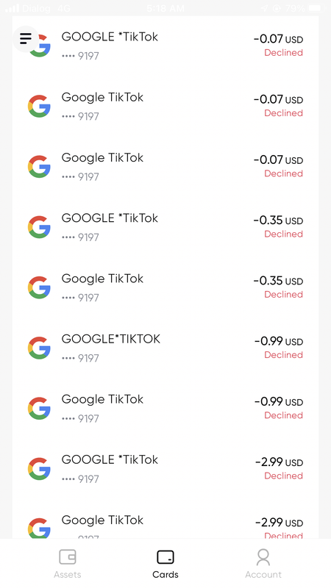Click -2.99 USD amount of last transaction
This screenshot has width=331, height=588.
tap(279, 523)
